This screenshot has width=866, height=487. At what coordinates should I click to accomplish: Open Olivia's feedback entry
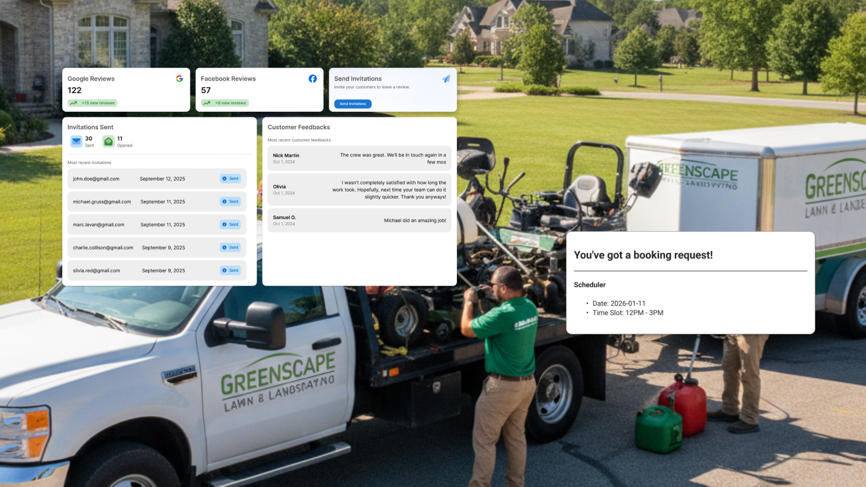click(x=359, y=189)
